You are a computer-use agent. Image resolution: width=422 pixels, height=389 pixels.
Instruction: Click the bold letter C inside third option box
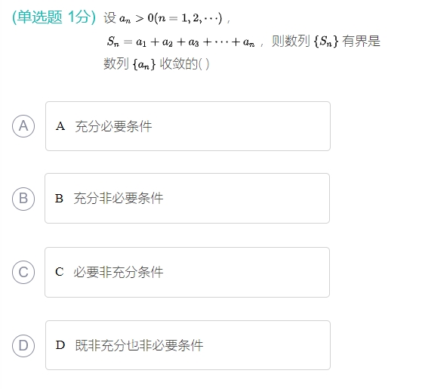[60, 272]
